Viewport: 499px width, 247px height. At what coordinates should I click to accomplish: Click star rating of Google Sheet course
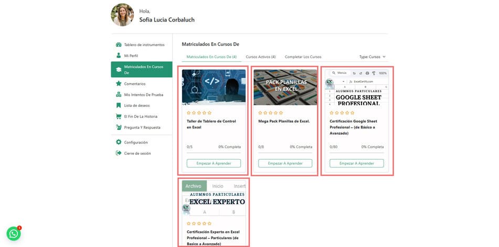tap(342, 113)
